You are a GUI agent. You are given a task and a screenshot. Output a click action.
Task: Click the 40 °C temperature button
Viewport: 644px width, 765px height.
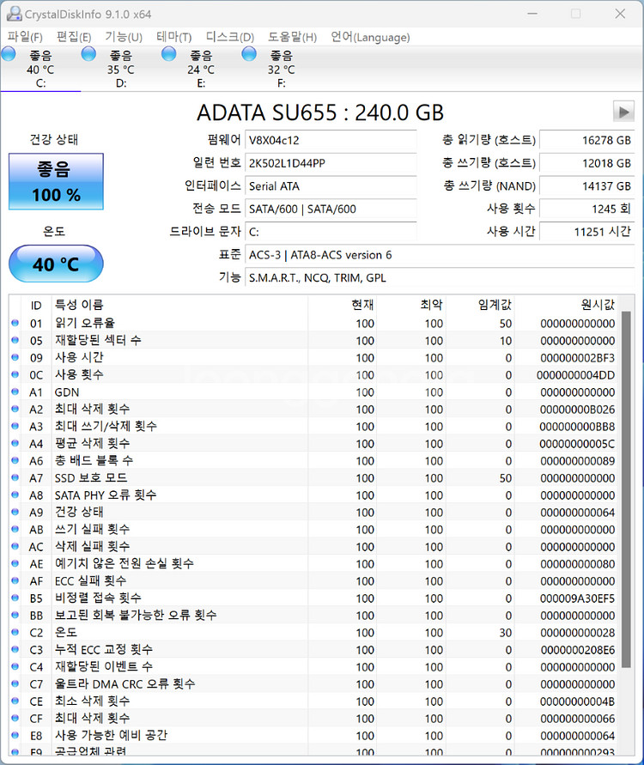point(56,264)
